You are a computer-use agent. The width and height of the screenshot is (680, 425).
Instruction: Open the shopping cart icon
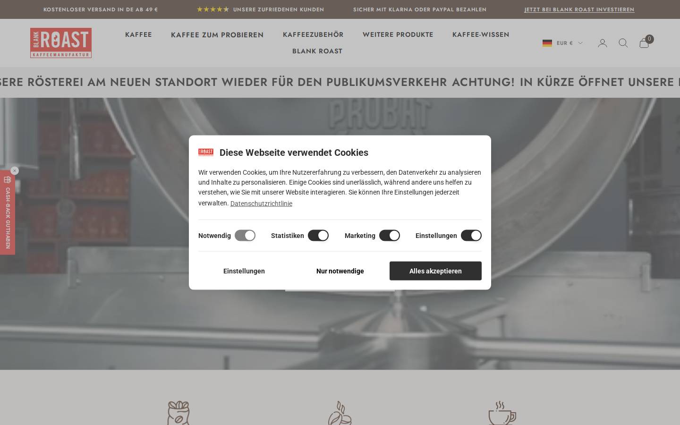(644, 43)
